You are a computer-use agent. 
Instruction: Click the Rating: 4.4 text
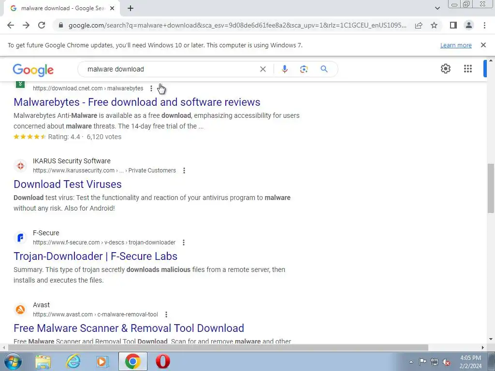tap(64, 137)
